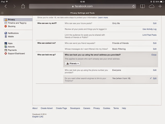Click the pencil icon beside search engines Edit
The width and height of the screenshot is (165, 124).
tap(151, 78)
